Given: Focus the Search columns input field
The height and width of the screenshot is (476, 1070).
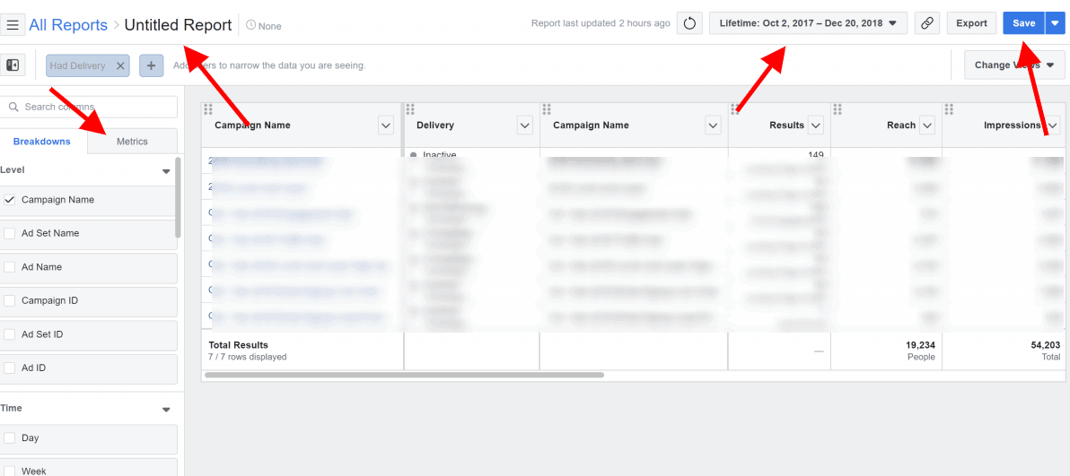Looking at the screenshot, I should pyautogui.click(x=89, y=107).
